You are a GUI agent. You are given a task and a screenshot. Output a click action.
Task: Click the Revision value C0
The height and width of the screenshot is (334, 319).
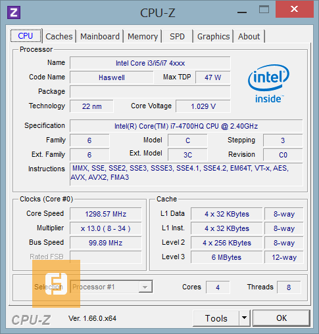283,155
